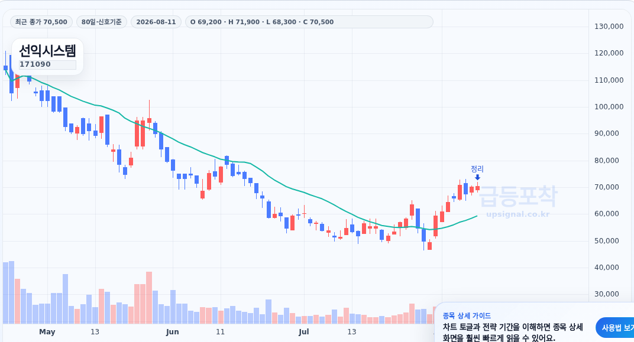The height and width of the screenshot is (342, 634).
Task: Click the guide text about 차트 토글과 전략 기간
Action: [x=513, y=333]
